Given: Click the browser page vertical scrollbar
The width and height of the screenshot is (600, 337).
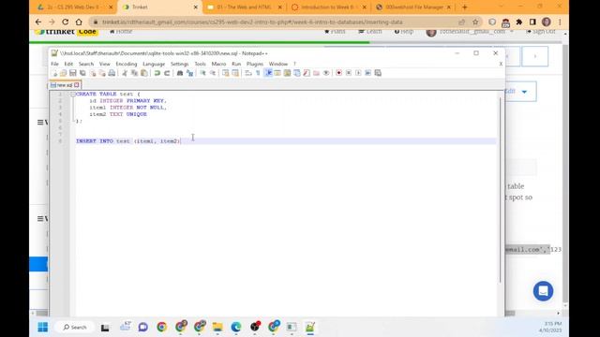Looking at the screenshot, I should [x=565, y=172].
